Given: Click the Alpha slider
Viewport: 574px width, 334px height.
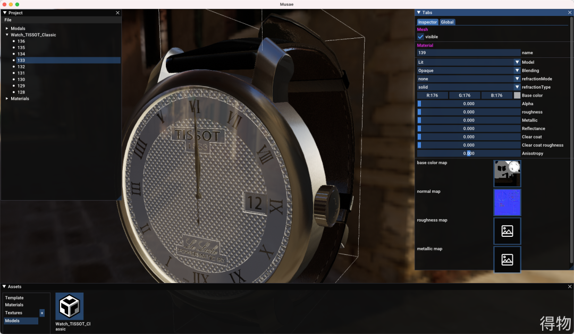Looking at the screenshot, I should click(469, 104).
